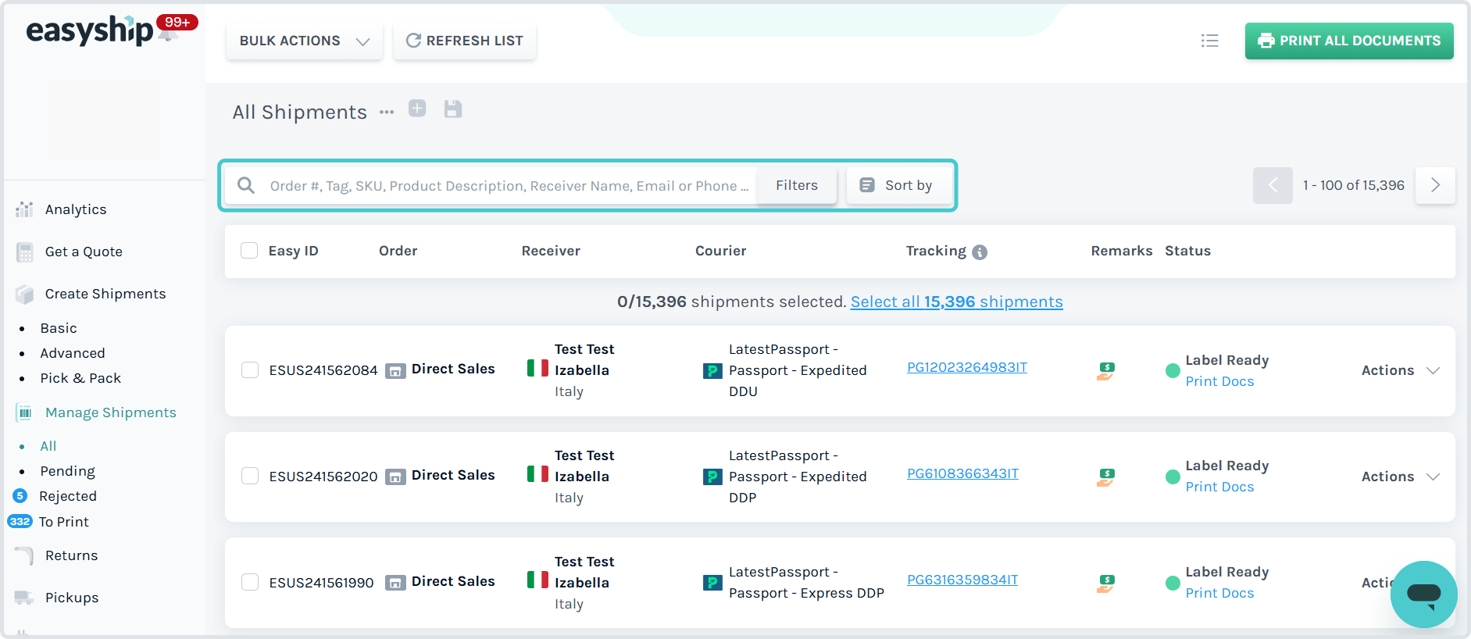Viewport: 1471px width, 639px height.
Task: Expand Actions menu for ESUS241562084
Action: [x=1400, y=370]
